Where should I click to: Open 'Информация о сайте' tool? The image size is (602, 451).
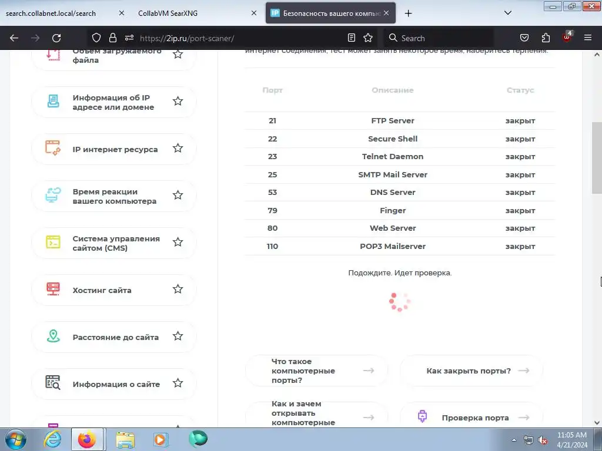point(114,384)
